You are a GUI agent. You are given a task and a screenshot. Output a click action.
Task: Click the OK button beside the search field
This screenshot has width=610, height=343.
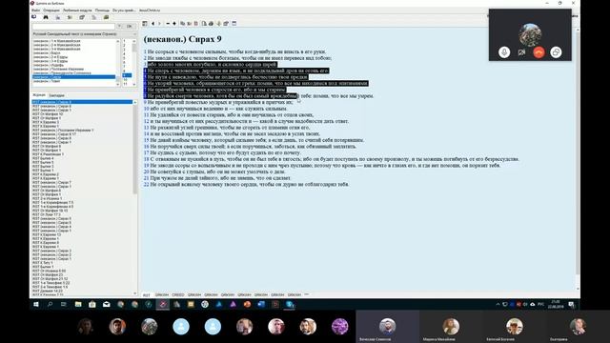click(130, 26)
